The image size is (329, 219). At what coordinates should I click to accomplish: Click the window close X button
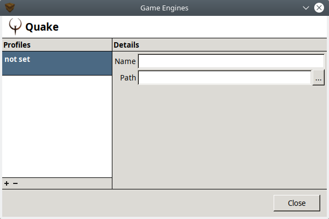point(319,8)
